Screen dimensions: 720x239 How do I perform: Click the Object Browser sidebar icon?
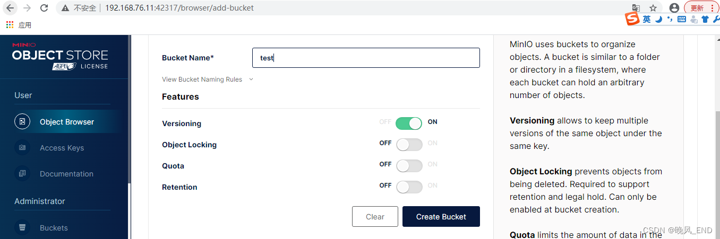(22, 121)
